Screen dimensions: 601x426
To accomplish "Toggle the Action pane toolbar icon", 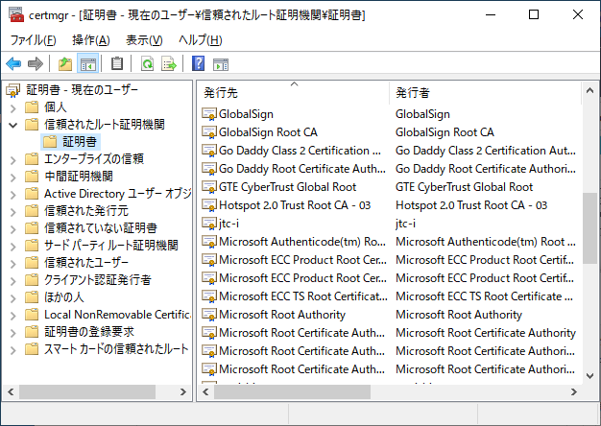I will 221,64.
